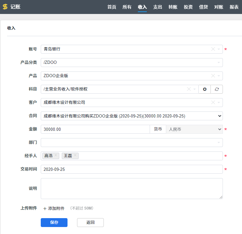This screenshot has width=242, height=234.
Task: Click the 记账 dollar logo icon
Action: pos(5,7)
